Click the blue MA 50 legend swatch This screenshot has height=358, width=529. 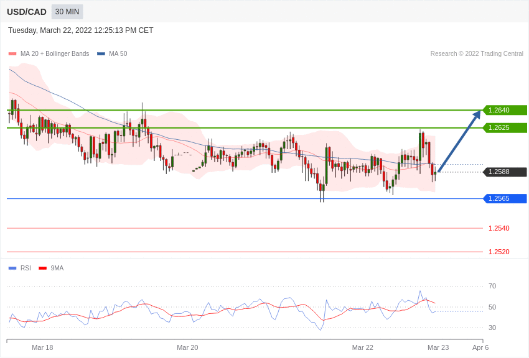coord(101,53)
